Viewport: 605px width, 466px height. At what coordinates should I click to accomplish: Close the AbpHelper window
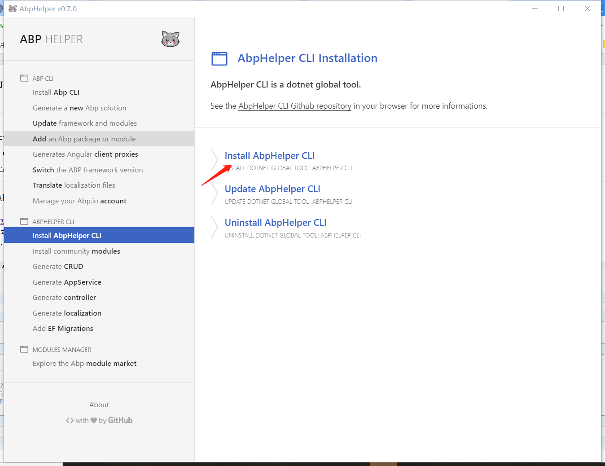587,9
